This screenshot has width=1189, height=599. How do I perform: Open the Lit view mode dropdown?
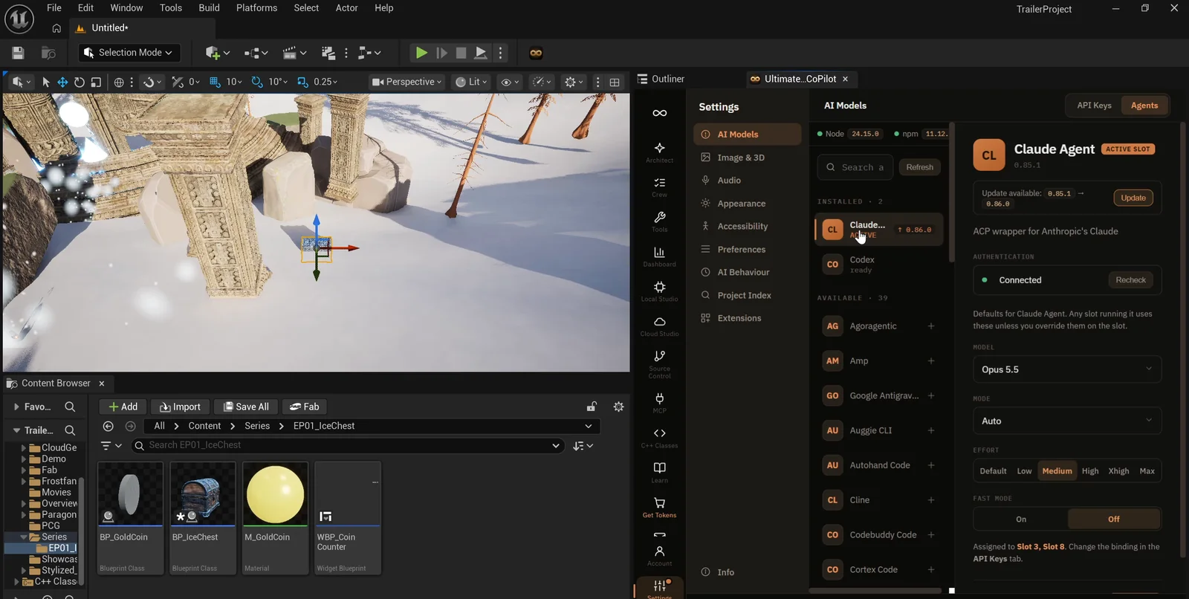[471, 82]
